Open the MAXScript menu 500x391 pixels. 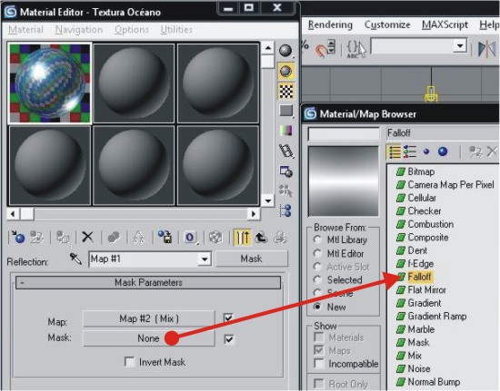pos(445,24)
